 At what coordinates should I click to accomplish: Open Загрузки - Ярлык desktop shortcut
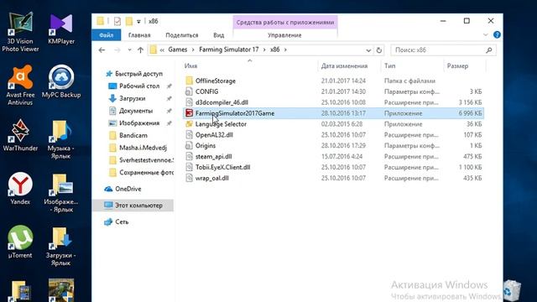click(x=60, y=247)
